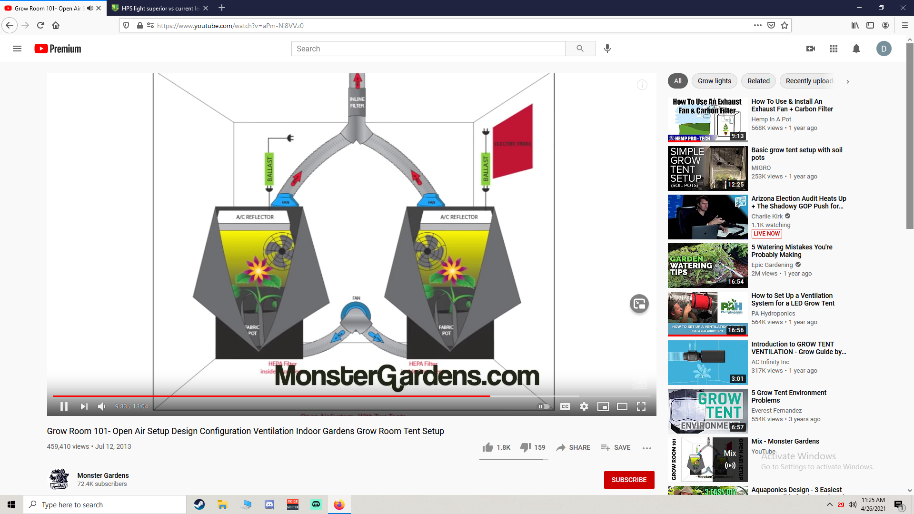Open the Charlie Kirk live stream title

pos(798,202)
